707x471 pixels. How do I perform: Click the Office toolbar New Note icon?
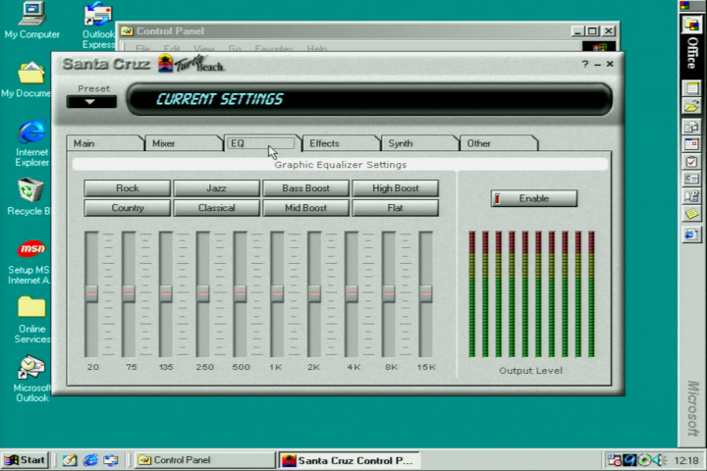[692, 214]
